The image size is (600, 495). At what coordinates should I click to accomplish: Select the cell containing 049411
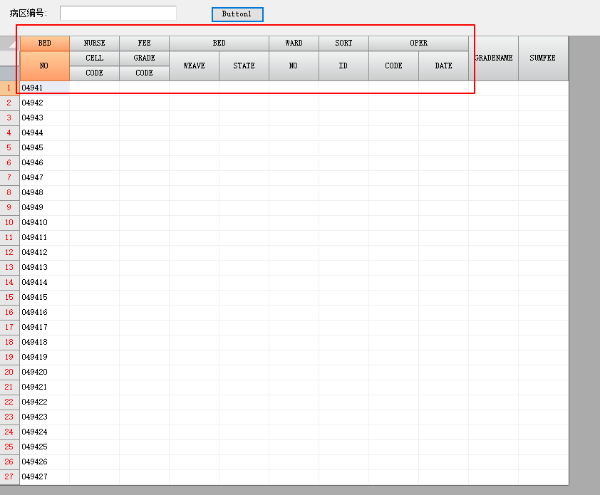point(44,238)
